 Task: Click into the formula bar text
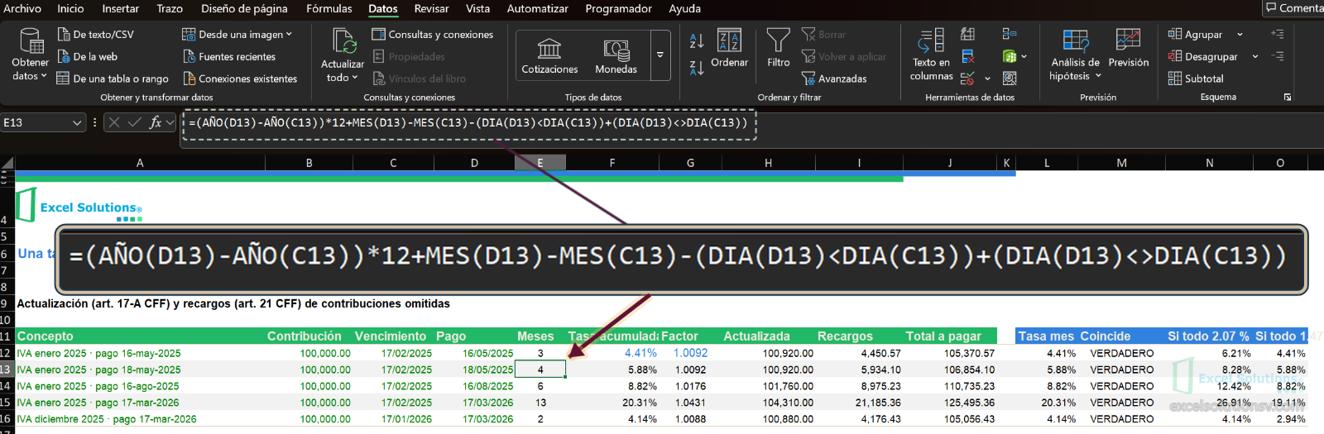tap(468, 122)
